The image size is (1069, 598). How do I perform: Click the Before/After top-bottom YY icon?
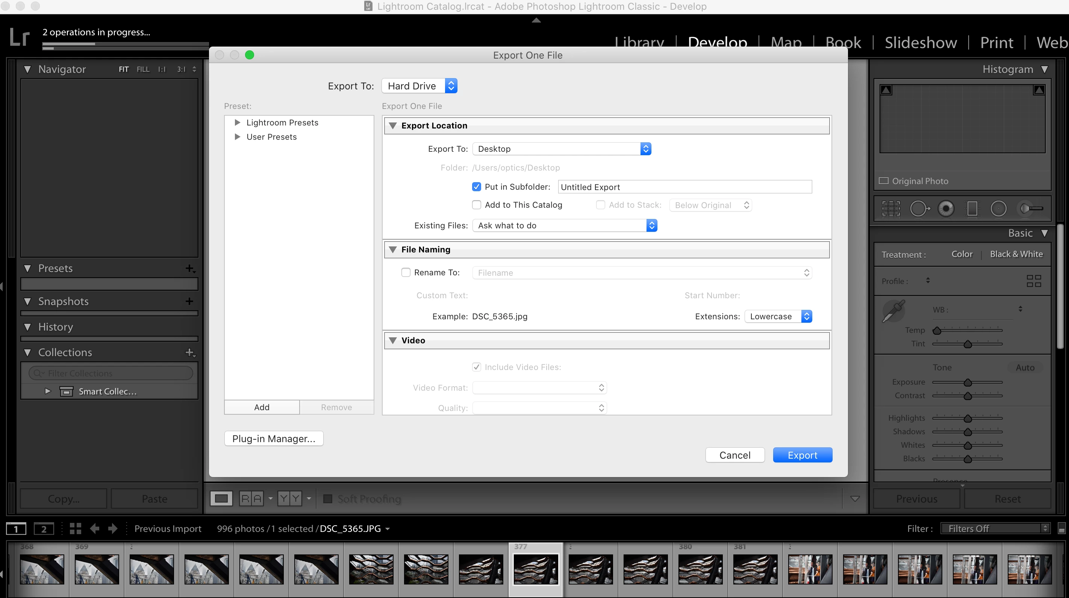pos(290,498)
